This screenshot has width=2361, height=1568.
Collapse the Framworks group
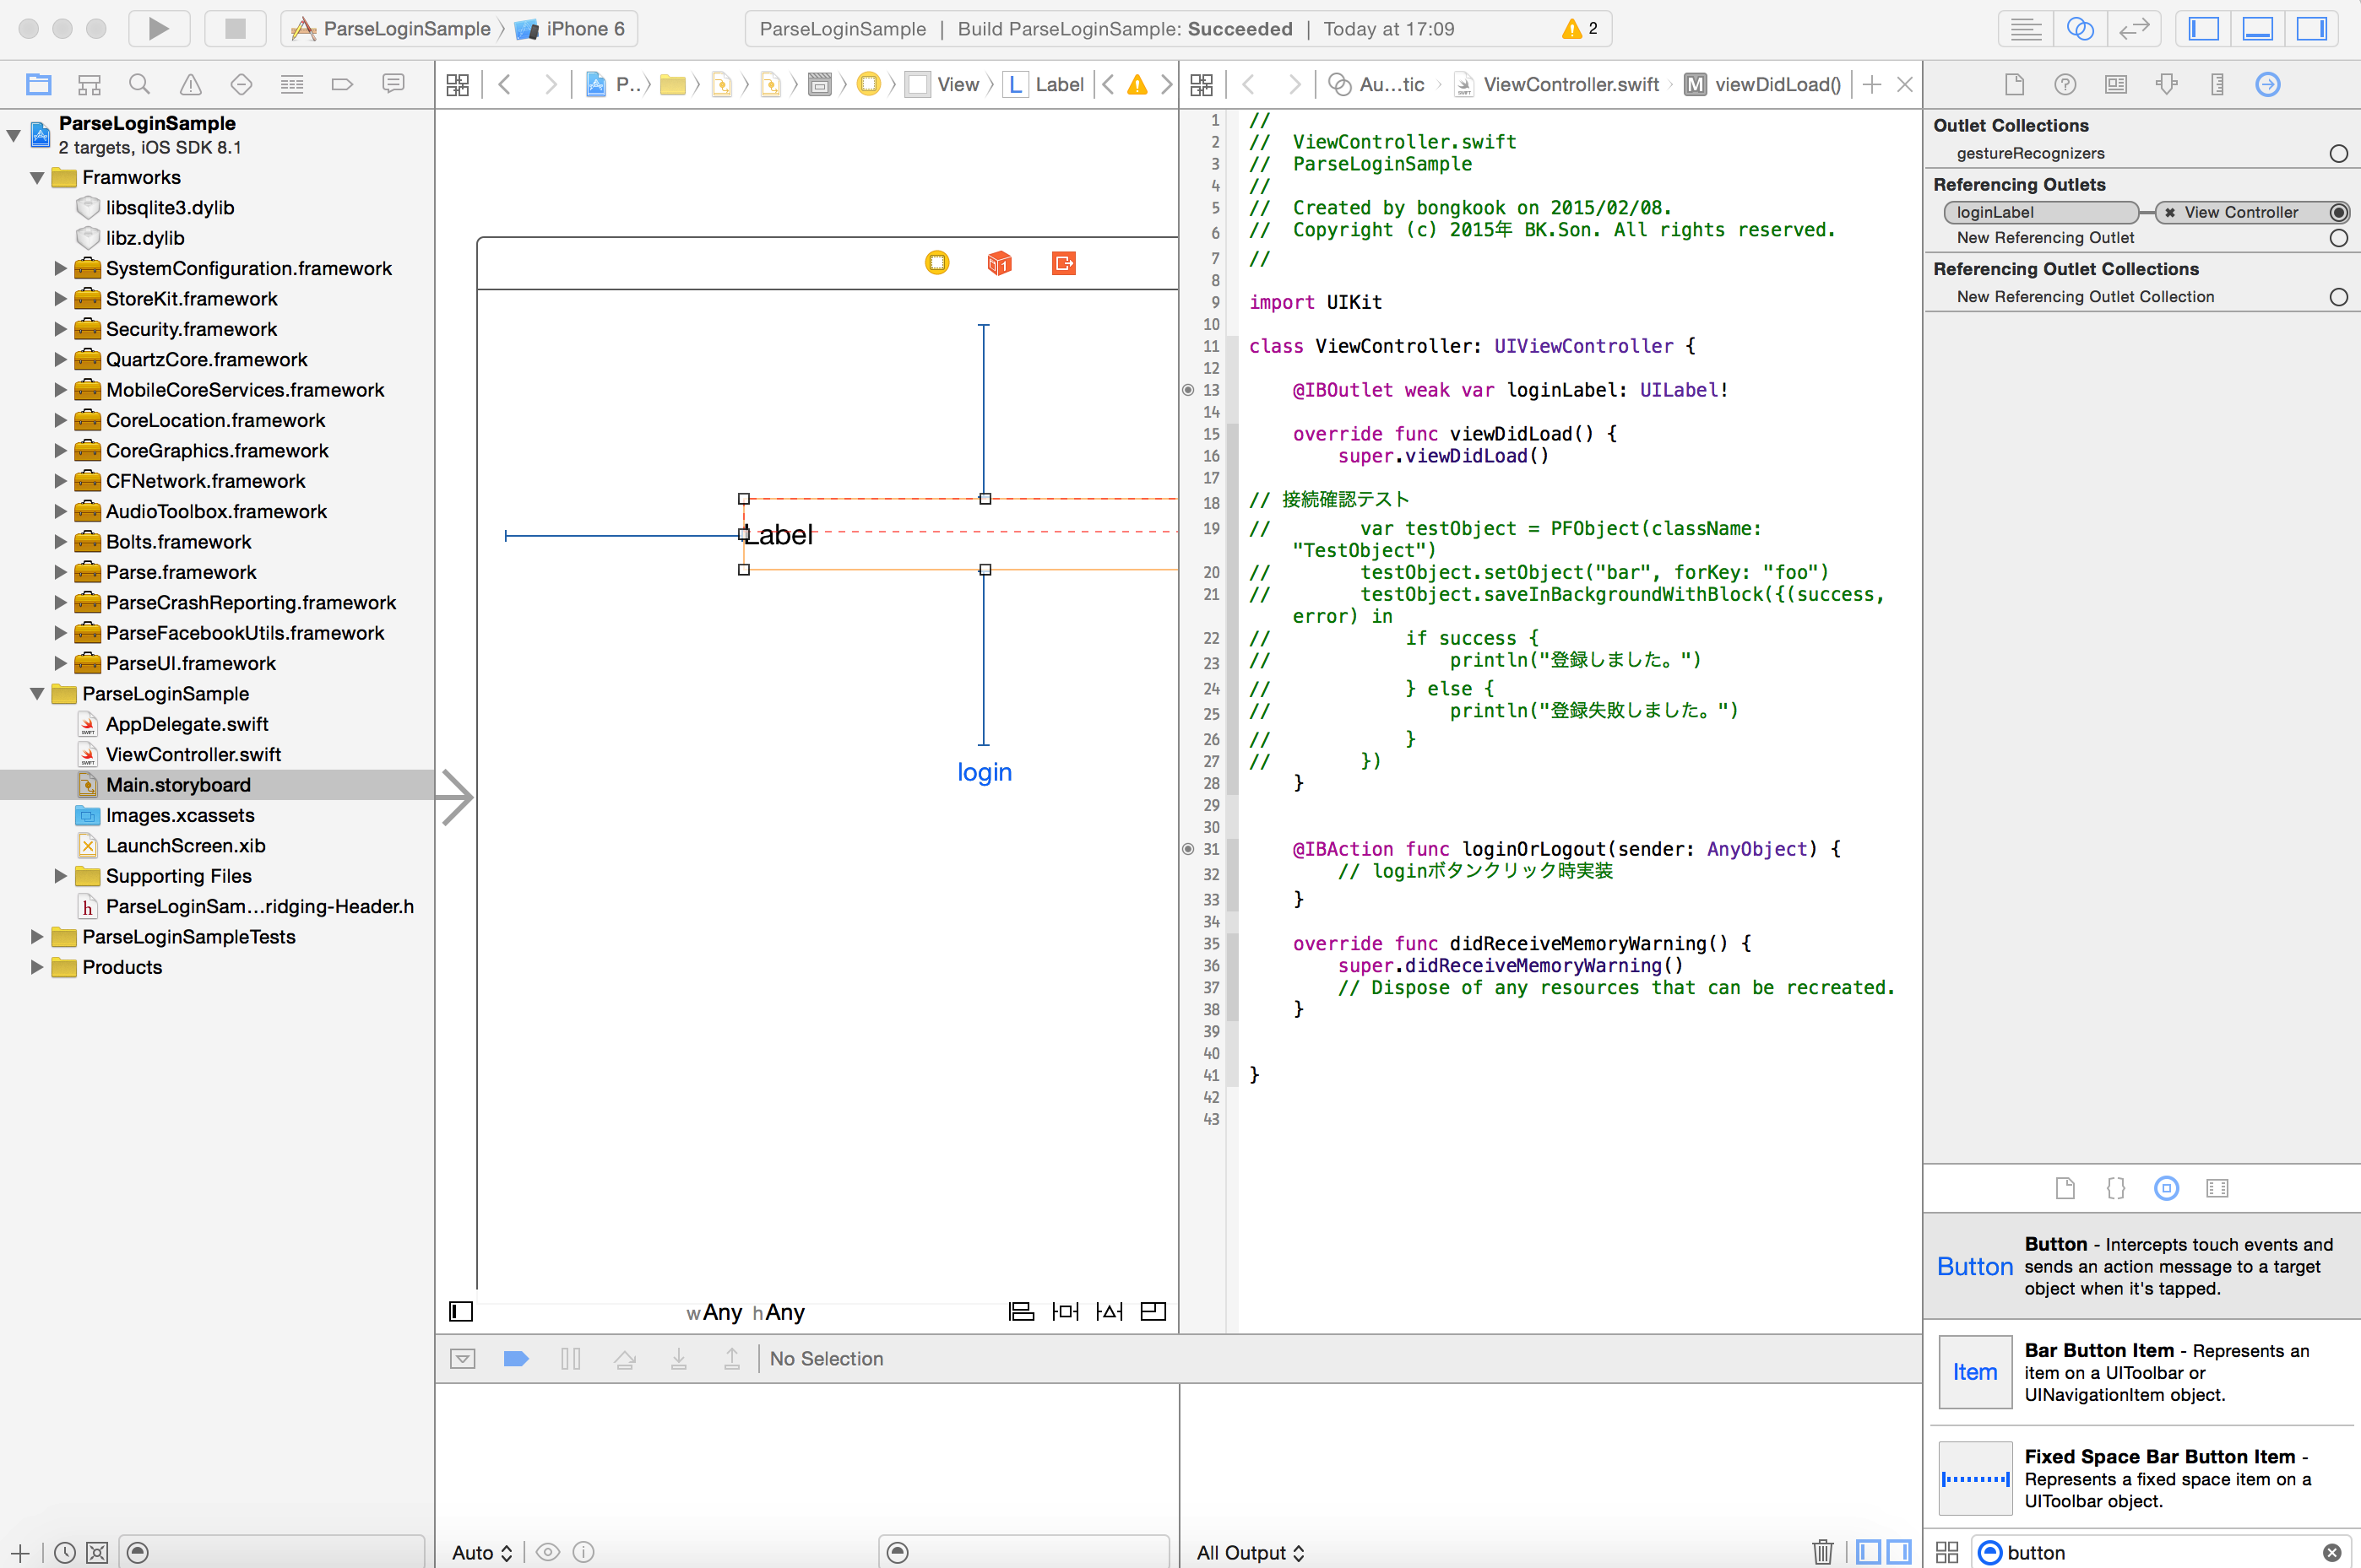37,178
